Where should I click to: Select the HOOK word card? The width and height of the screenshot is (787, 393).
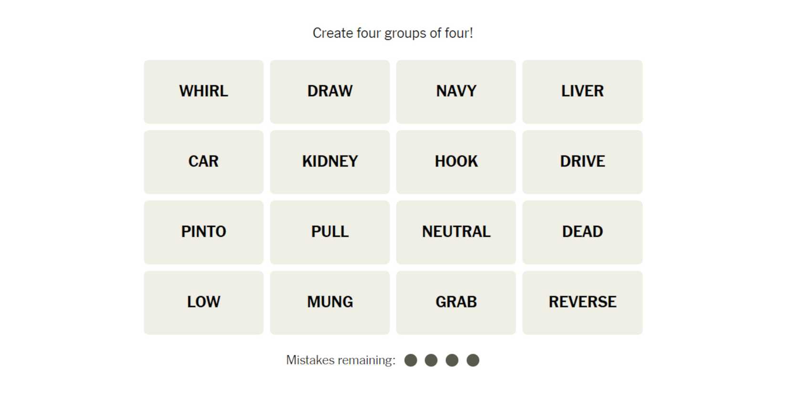[x=456, y=162]
